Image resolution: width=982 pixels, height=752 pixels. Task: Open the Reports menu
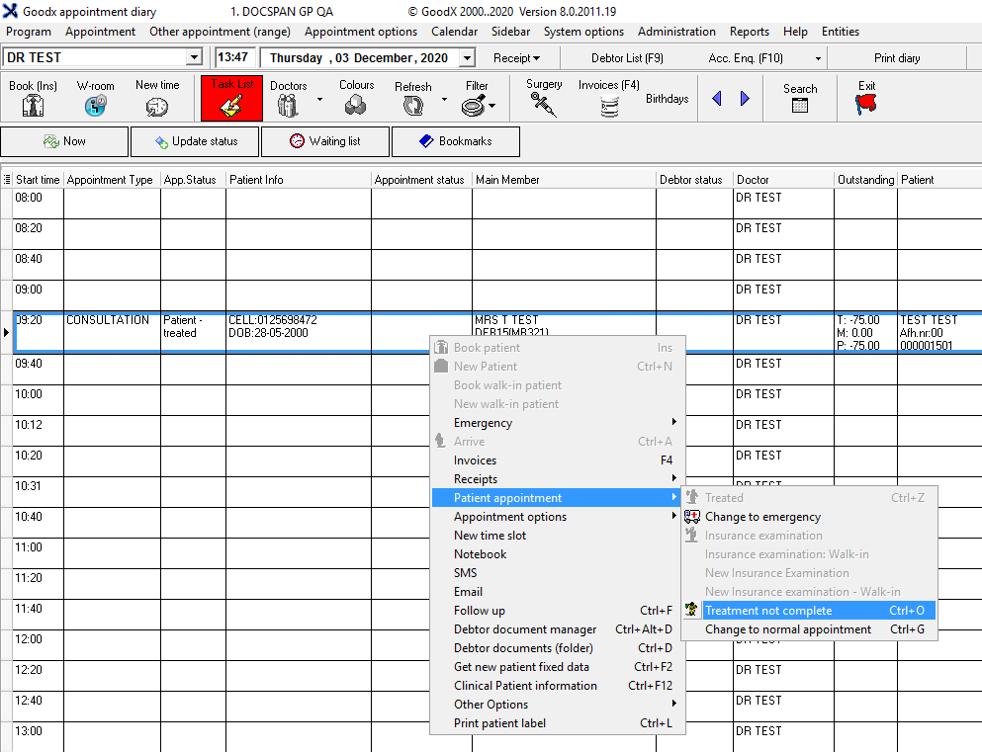(x=749, y=32)
